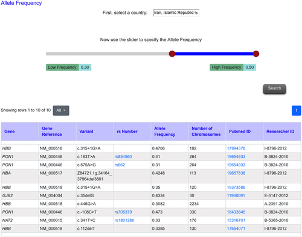
Task: Select the high frequency slider handle
Action: coord(256,54)
